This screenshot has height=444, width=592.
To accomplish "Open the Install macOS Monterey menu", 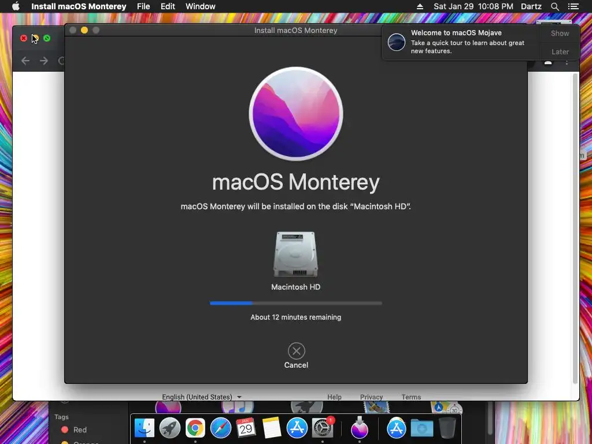I will point(79,6).
